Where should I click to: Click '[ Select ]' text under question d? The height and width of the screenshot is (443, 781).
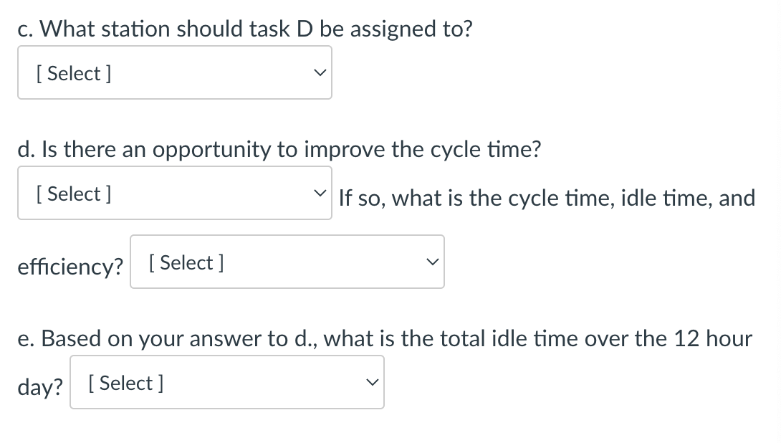point(73,194)
